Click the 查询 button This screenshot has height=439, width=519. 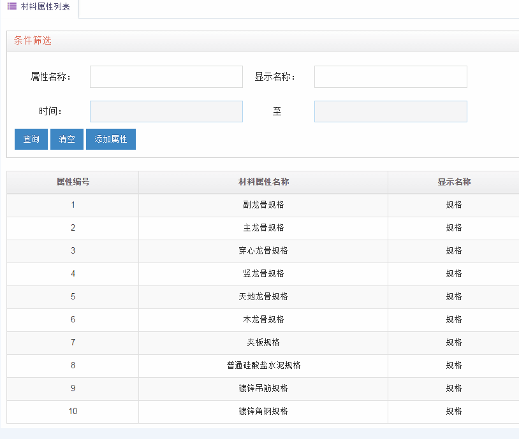[31, 139]
